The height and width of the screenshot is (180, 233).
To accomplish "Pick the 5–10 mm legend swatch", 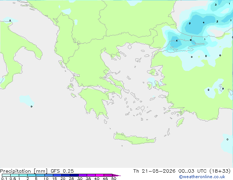I will (x=40, y=175).
